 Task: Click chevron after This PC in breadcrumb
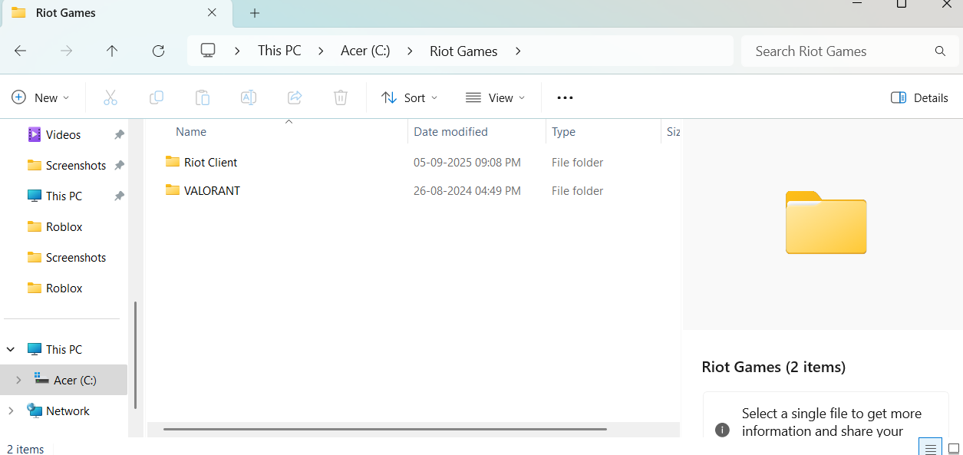point(321,51)
